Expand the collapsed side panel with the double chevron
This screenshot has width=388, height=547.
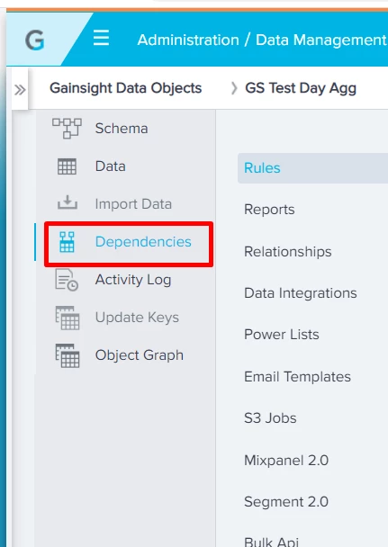(20, 90)
